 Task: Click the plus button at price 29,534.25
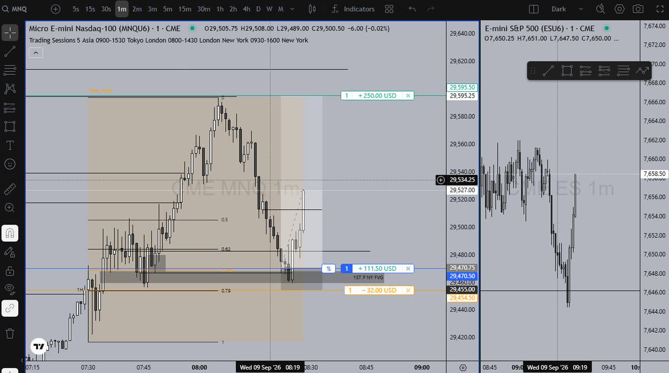point(440,180)
